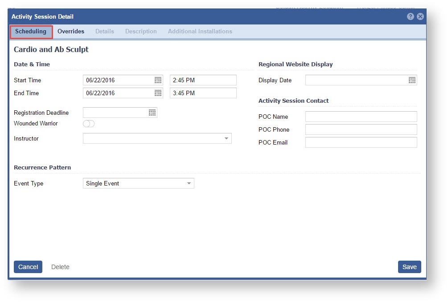
Task: Click the End Time 3:45 PM field
Action: [x=203, y=93]
